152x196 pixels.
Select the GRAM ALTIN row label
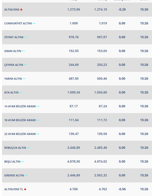click(x=13, y=51)
